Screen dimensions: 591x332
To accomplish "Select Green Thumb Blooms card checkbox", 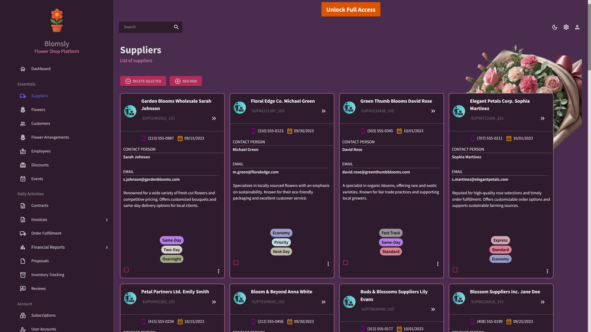I will [x=345, y=263].
